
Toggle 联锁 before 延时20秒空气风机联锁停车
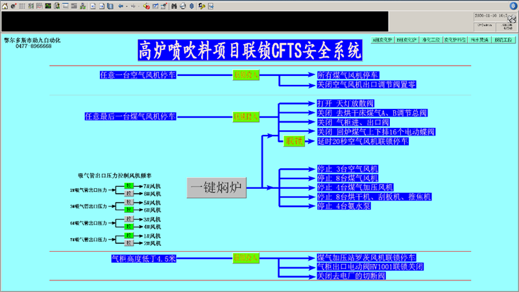(294, 141)
